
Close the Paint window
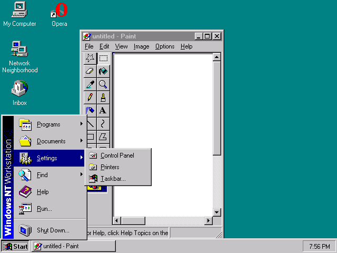coord(217,36)
